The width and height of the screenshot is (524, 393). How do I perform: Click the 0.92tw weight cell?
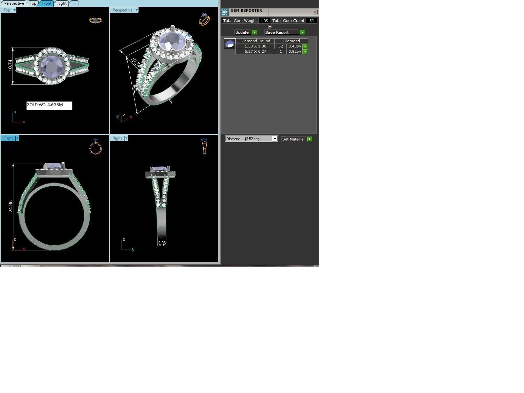click(x=294, y=51)
